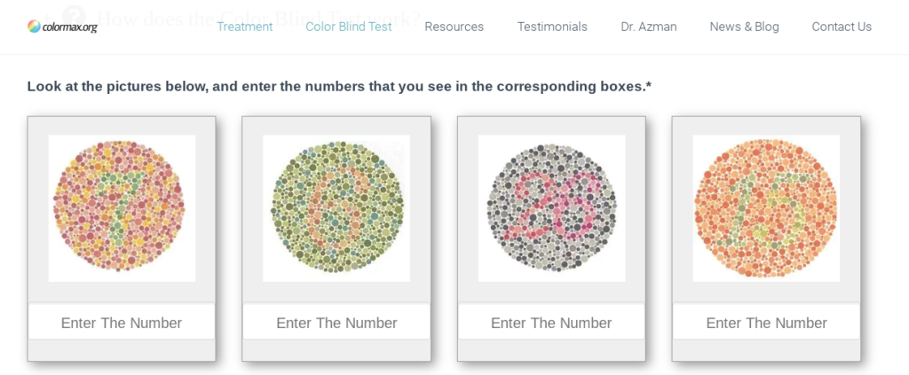Visit the News & Blog section
The image size is (909, 375).
(744, 27)
